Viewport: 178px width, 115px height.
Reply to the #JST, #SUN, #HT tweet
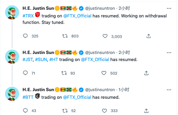[x=25, y=73]
